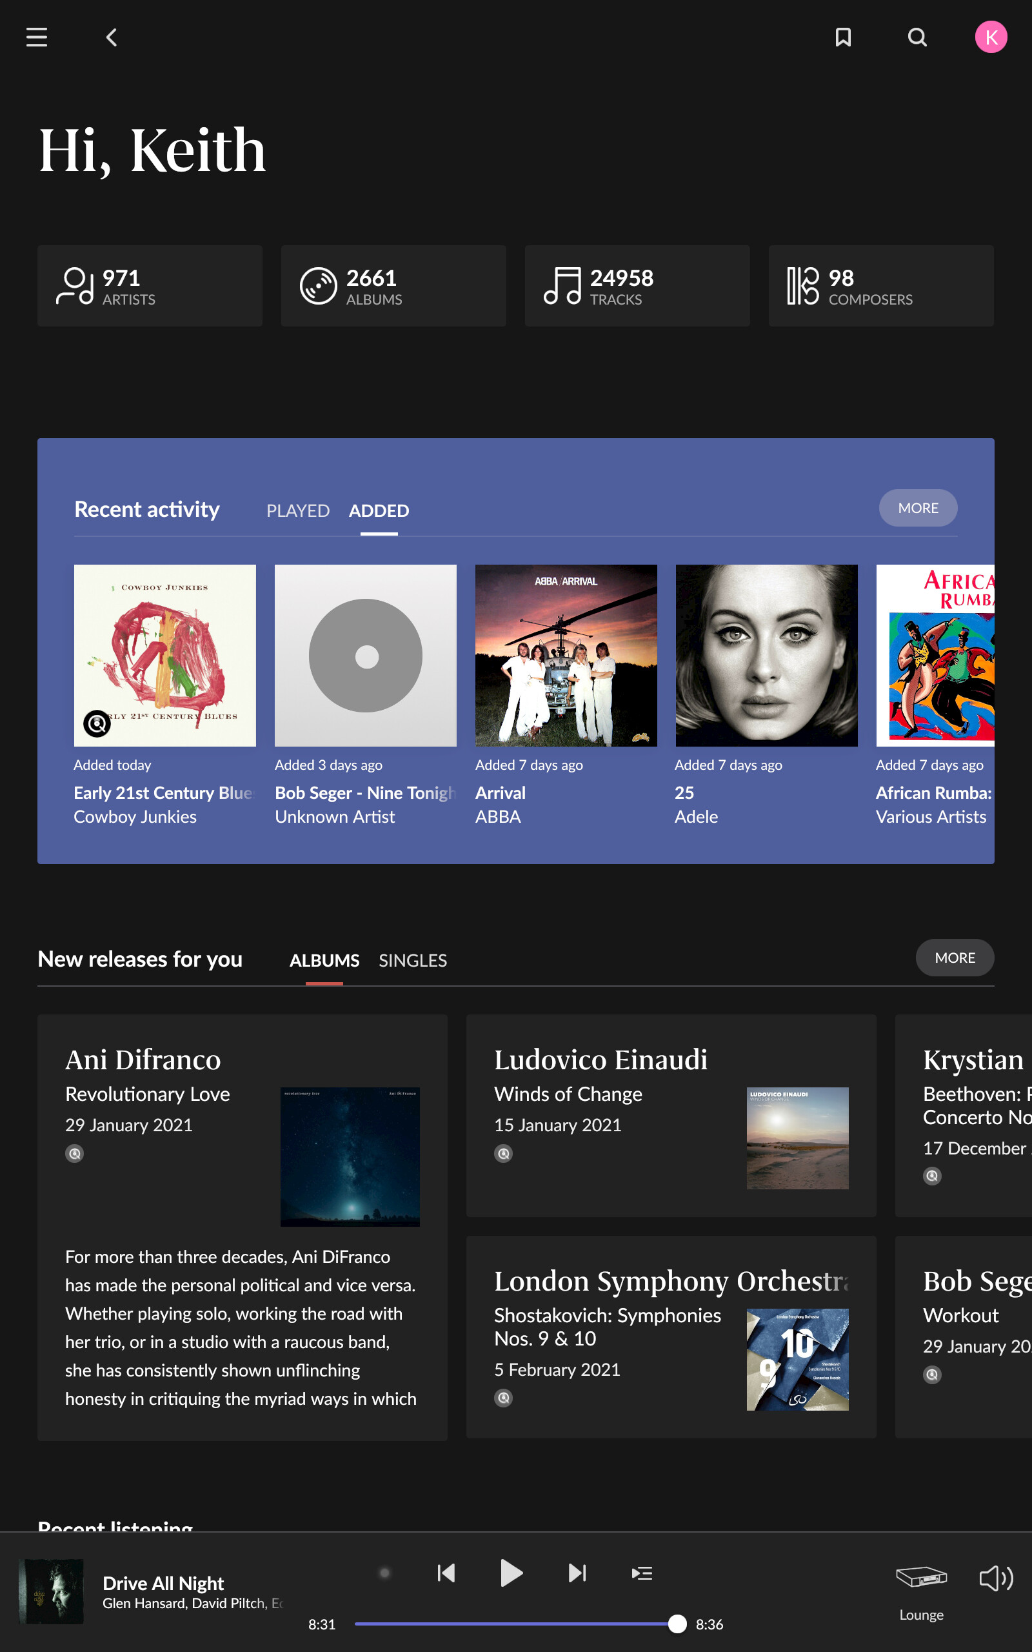Open the hamburger navigation menu
Viewport: 1032px width, 1652px height.
[x=37, y=37]
